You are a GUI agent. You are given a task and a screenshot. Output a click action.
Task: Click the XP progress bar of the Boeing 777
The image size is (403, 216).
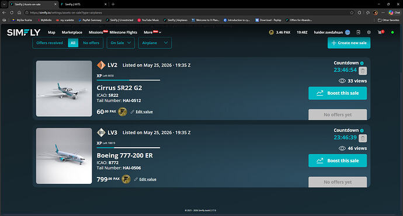tap(128, 148)
